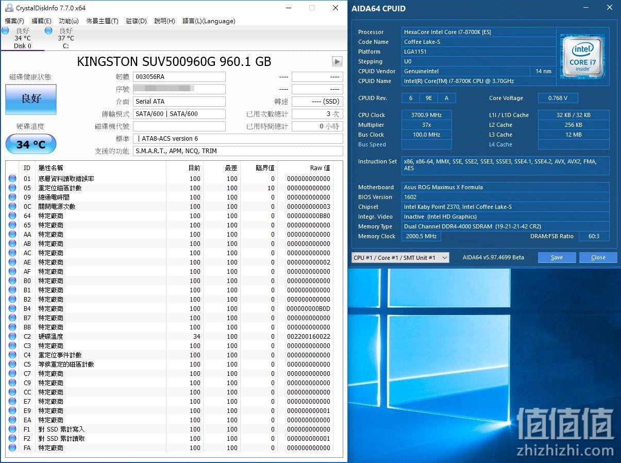The height and width of the screenshot is (463, 621).
Task: Select the C: drive tab at 37 °C
Action: [65, 39]
